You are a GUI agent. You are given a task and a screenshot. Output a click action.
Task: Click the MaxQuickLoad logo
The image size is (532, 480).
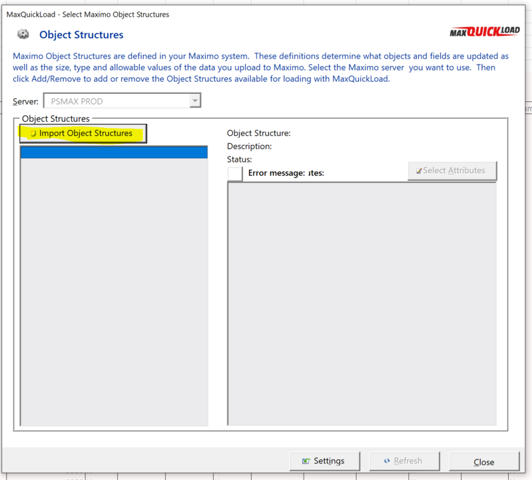[485, 32]
